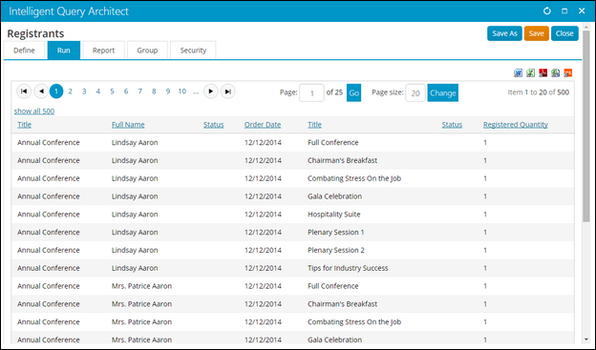596x350 pixels.
Task: Select Mrs. Patrice Aaron's Combating Stress cell
Action: (x=354, y=322)
